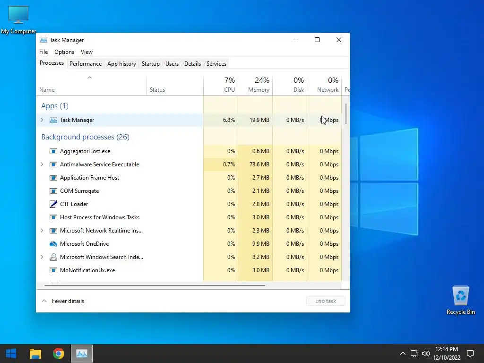The height and width of the screenshot is (363, 484).
Task: Select the Application Frame Host name
Action: pyautogui.click(x=89, y=178)
